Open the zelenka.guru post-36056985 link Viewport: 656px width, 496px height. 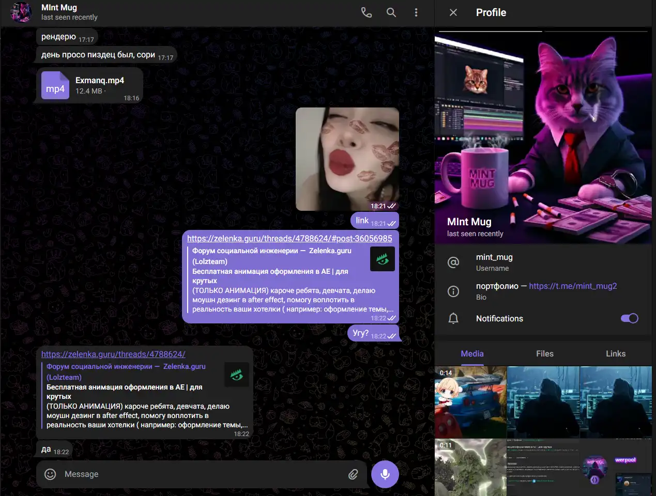[289, 238]
